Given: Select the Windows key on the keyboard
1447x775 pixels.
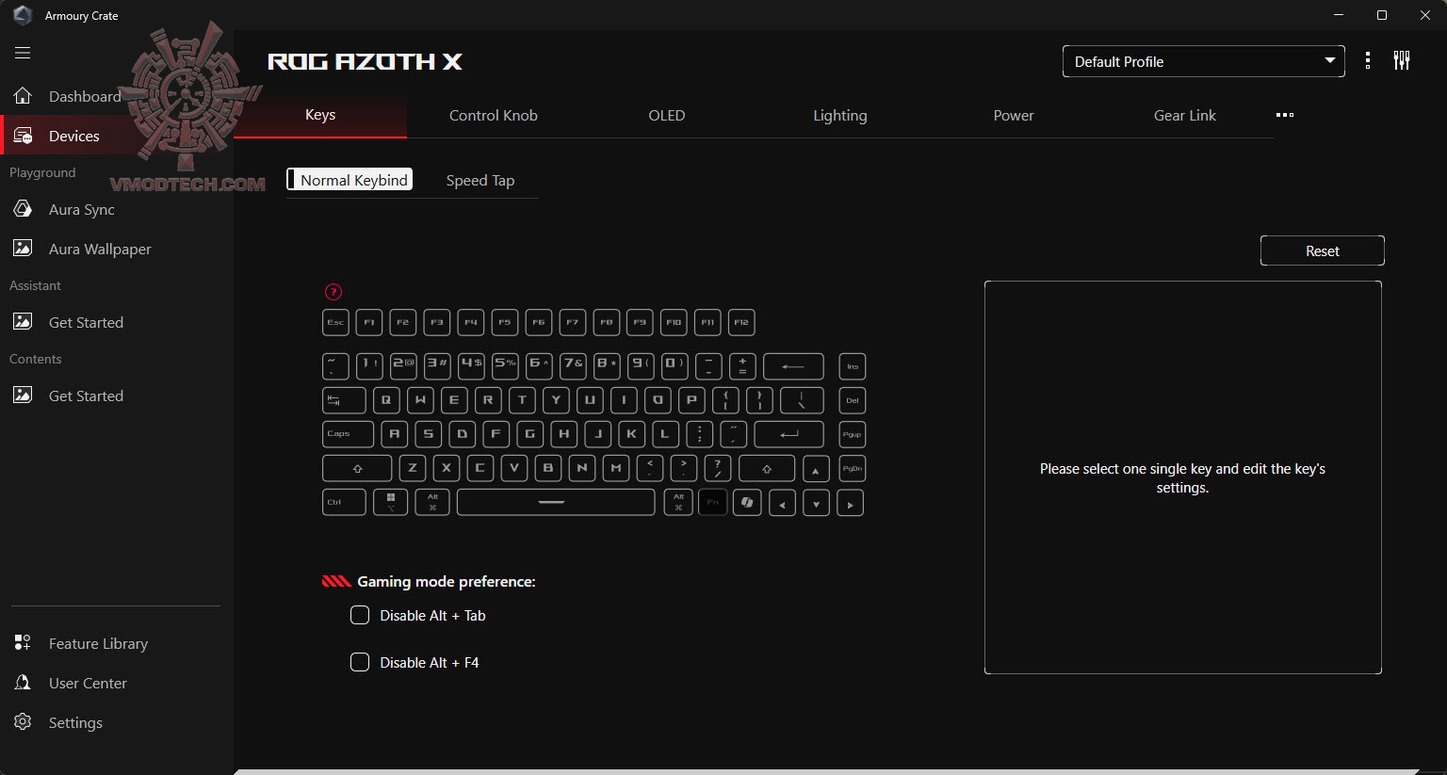Looking at the screenshot, I should 391,502.
